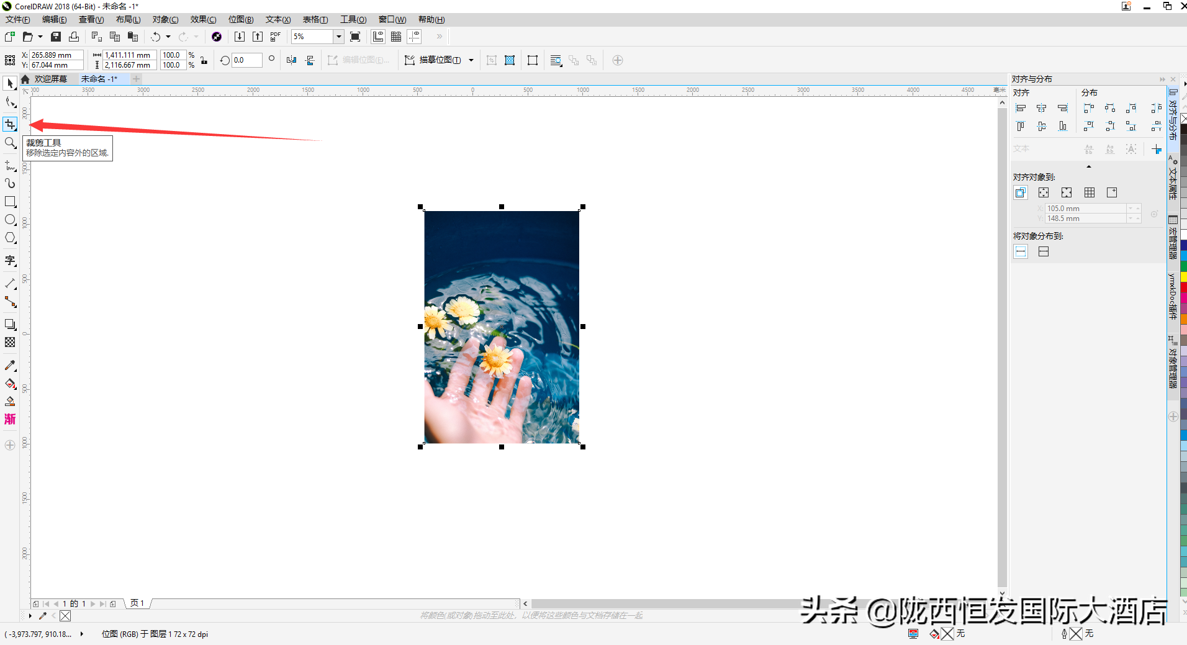This screenshot has height=645, width=1187.
Task: Switch to 欢迎屏幕 tab
Action: click(x=50, y=79)
